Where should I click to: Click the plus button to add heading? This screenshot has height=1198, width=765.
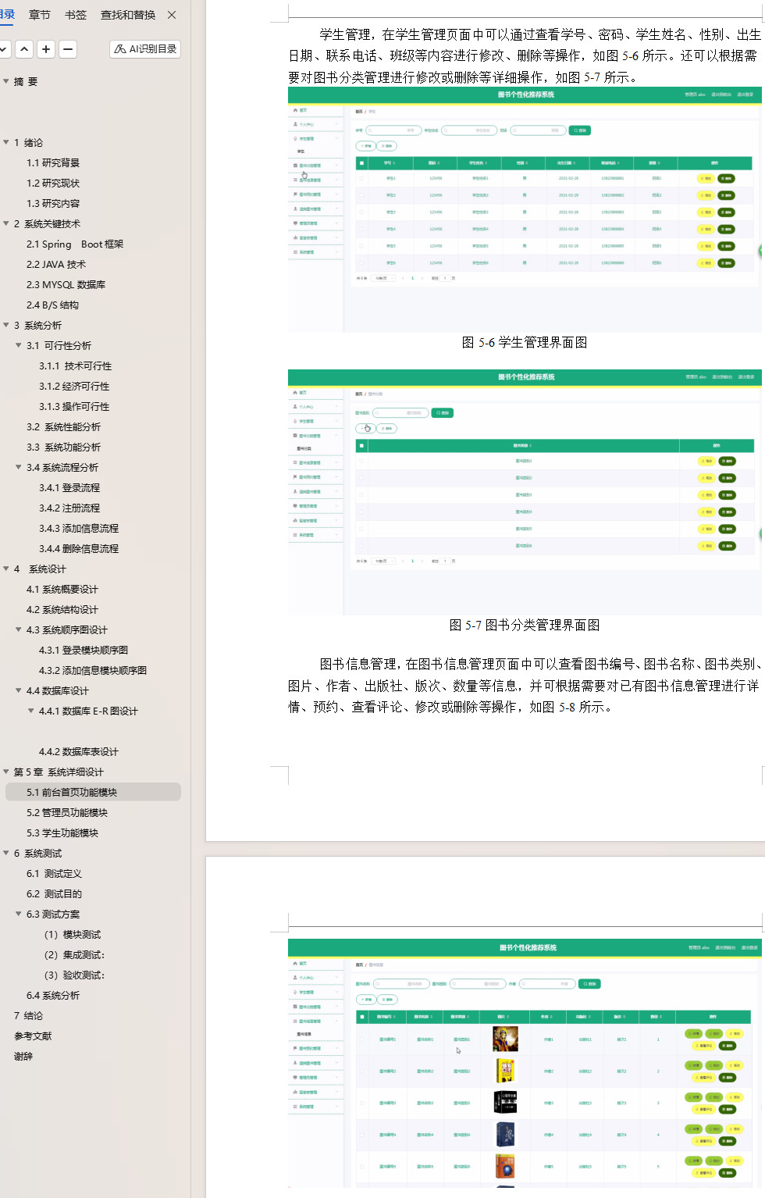click(46, 49)
